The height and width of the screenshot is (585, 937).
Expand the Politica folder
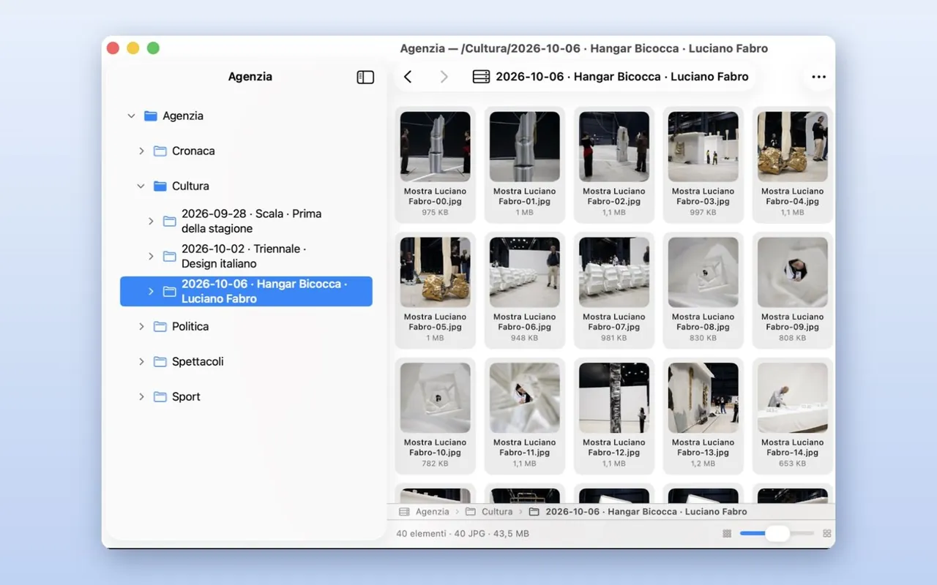pyautogui.click(x=141, y=326)
